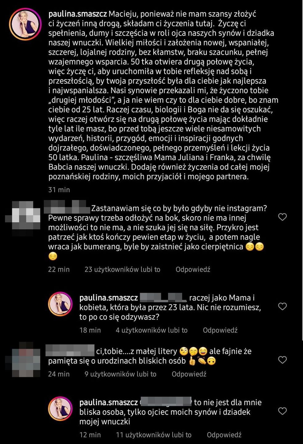This screenshot has height=444, width=303.
Task: Reply to the comment posted 22 min ago
Action: click(x=193, y=269)
